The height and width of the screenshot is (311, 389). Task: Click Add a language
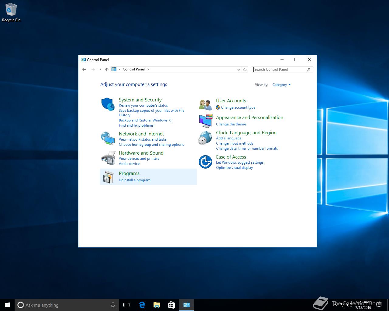tap(229, 138)
